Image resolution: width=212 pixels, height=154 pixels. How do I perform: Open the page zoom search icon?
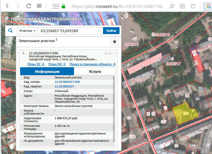coord(172,6)
